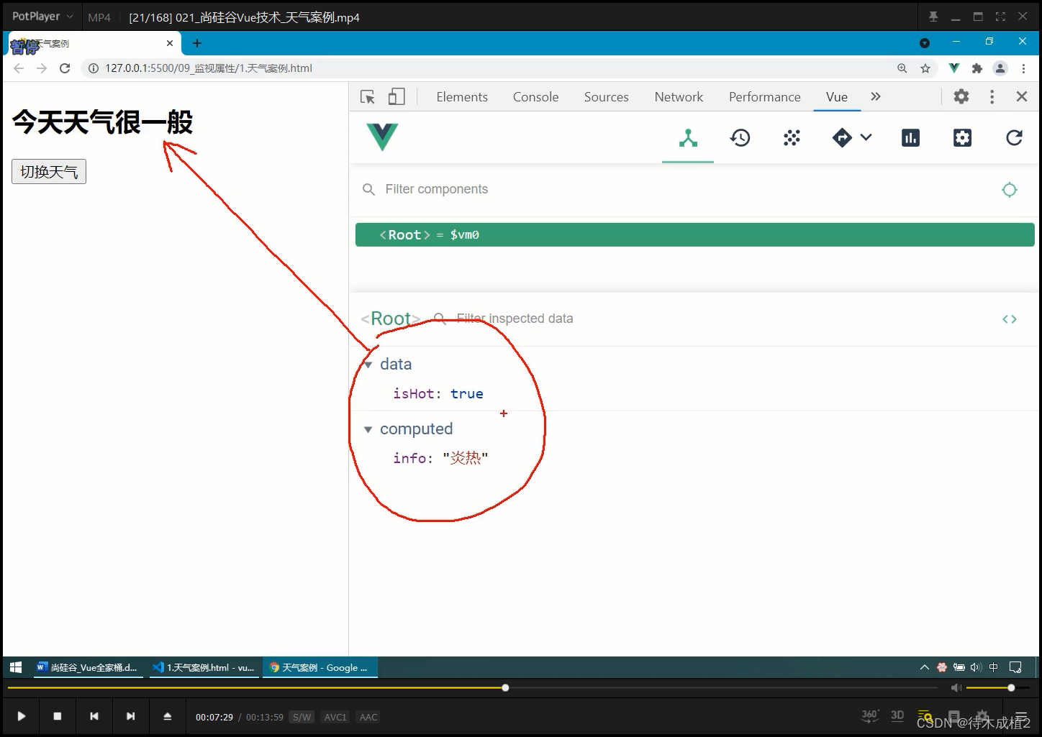
Task: Reload the browser page
Action: point(65,68)
